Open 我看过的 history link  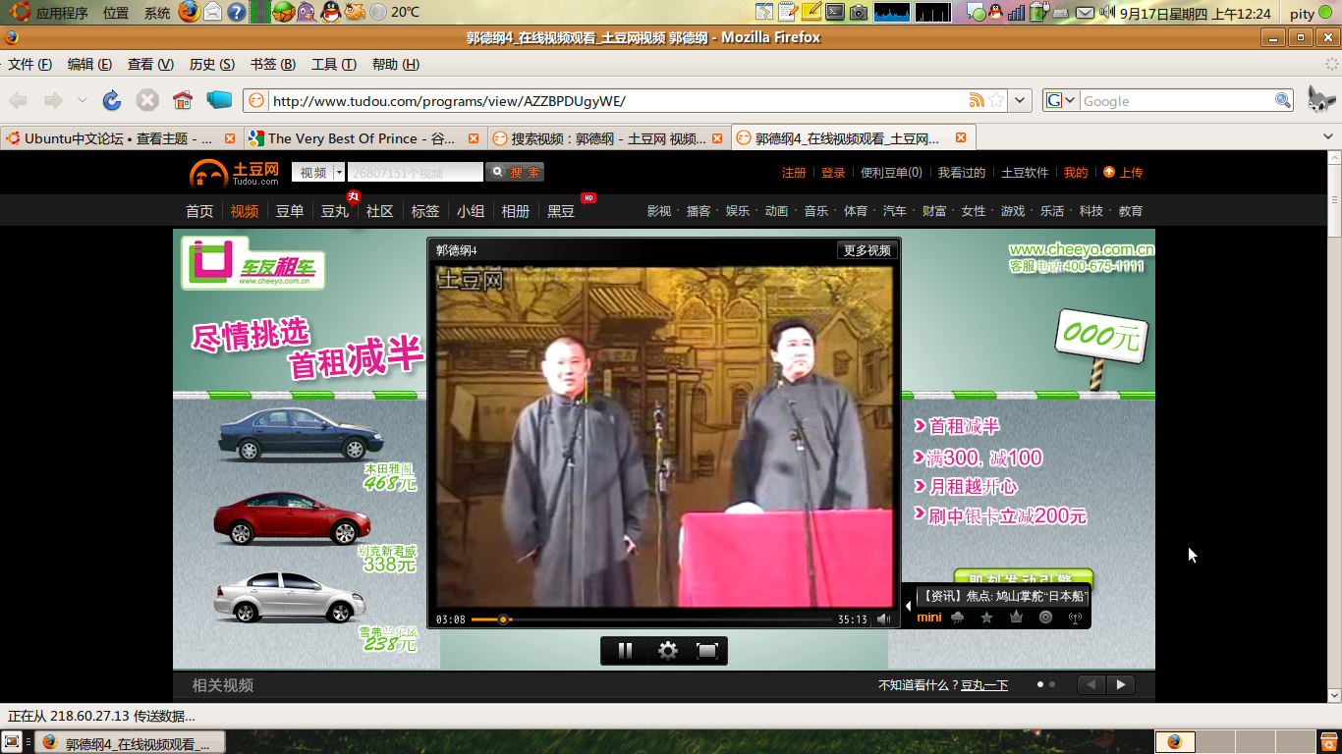click(x=961, y=172)
